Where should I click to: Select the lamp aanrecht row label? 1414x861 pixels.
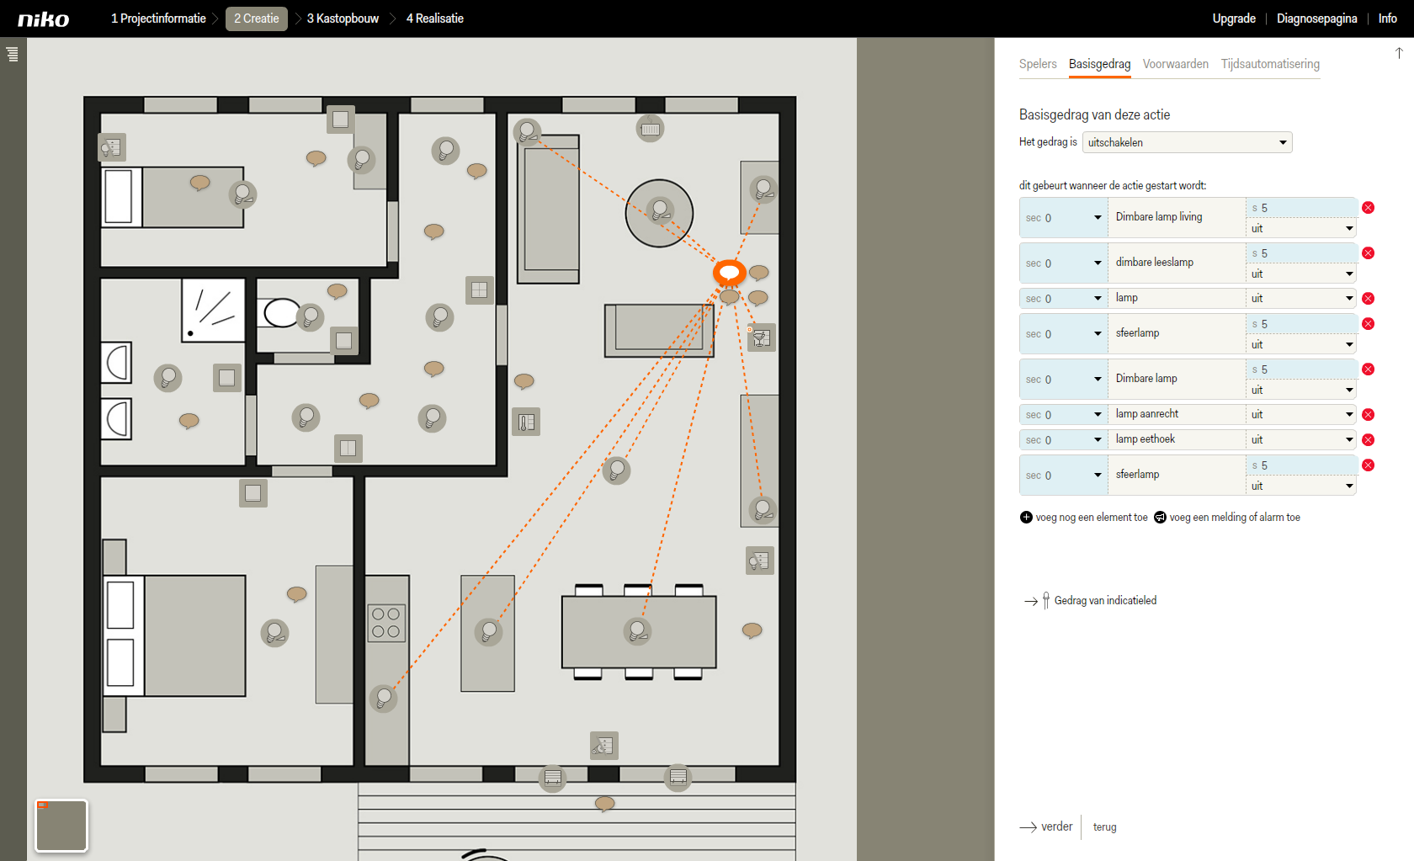(1147, 414)
